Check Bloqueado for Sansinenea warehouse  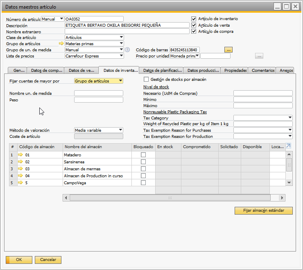(143, 162)
